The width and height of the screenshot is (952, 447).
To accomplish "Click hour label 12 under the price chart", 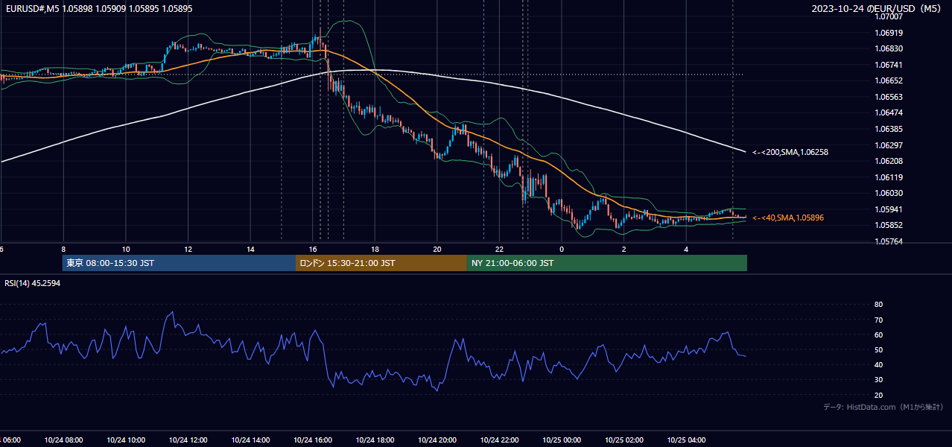I will pos(188,249).
